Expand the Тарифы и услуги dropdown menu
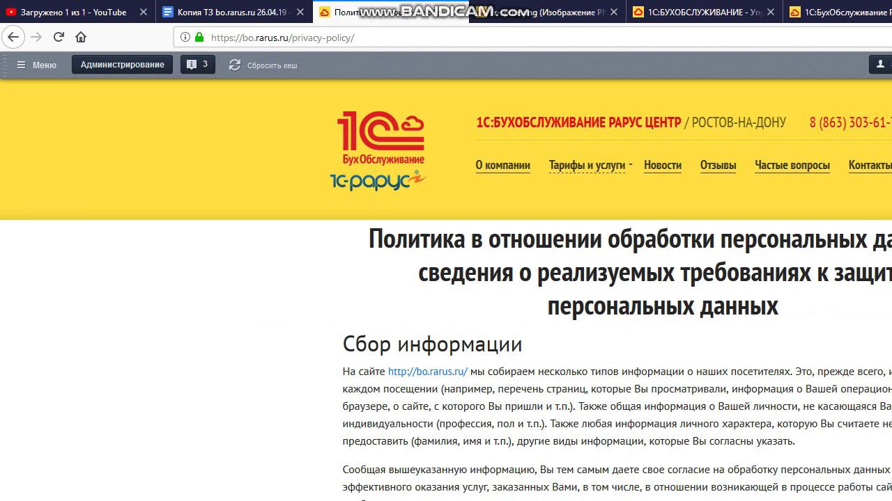The image size is (892, 501). tap(590, 166)
